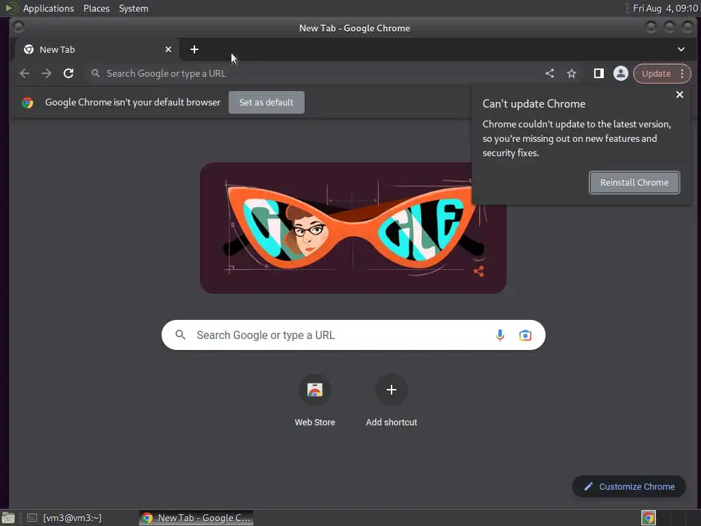Open Customize Chrome

(x=629, y=487)
